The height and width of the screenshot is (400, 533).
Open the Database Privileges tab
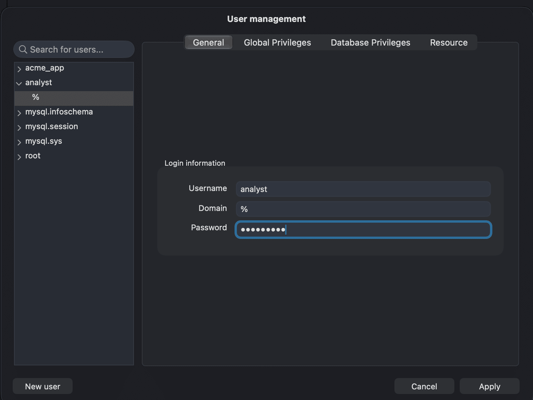coord(370,43)
